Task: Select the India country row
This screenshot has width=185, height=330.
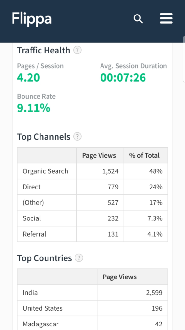Action: 92,293
